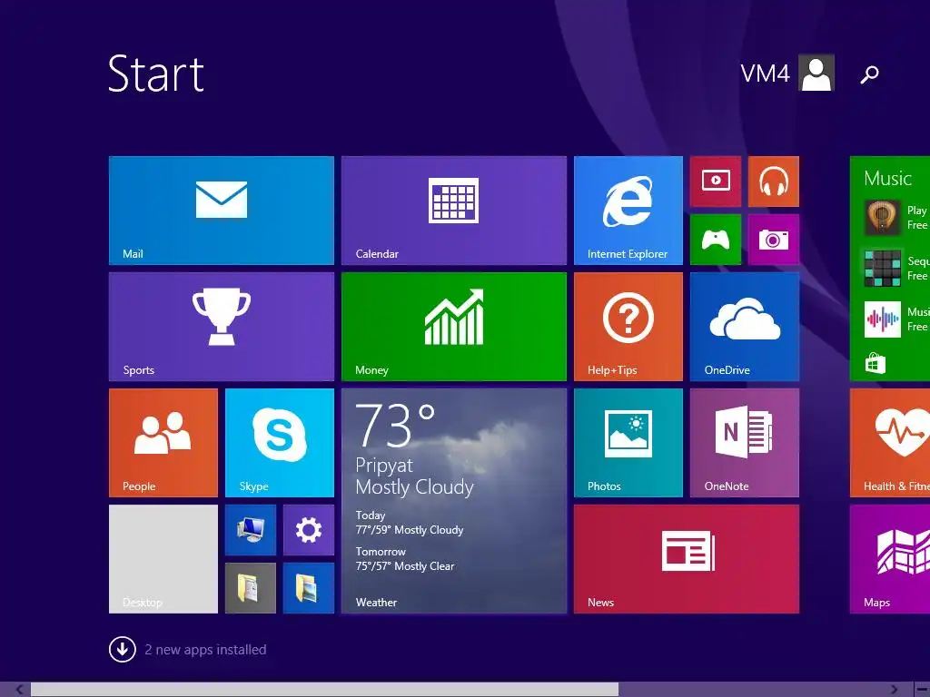
Task: Click the scrollbar right arrow
Action: 895,690
